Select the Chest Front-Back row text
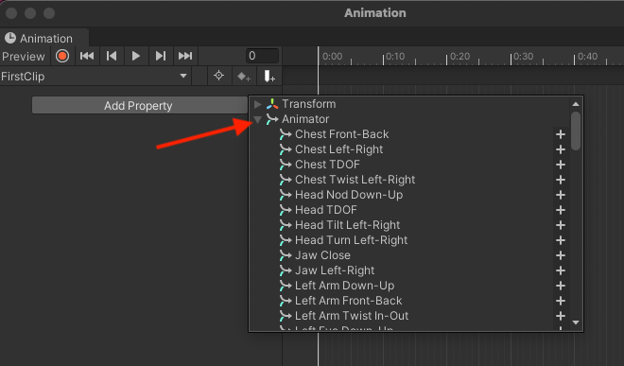This screenshot has width=624, height=366. point(342,134)
